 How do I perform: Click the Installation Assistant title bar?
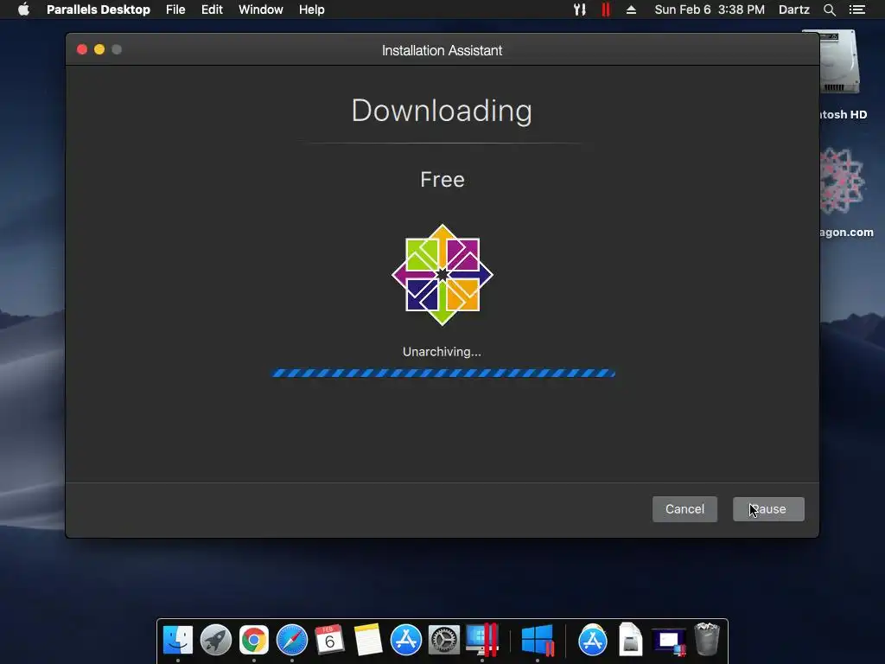(442, 49)
